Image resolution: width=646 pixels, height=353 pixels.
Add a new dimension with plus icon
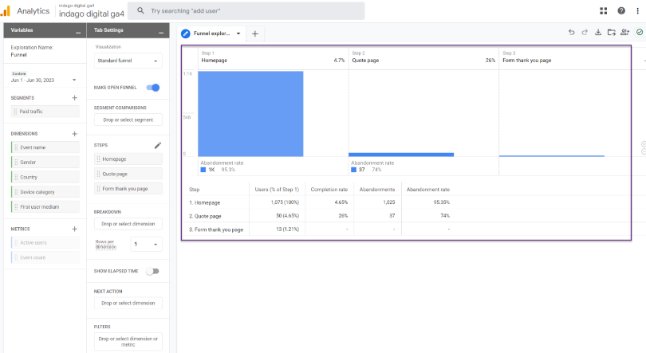pyautogui.click(x=74, y=134)
